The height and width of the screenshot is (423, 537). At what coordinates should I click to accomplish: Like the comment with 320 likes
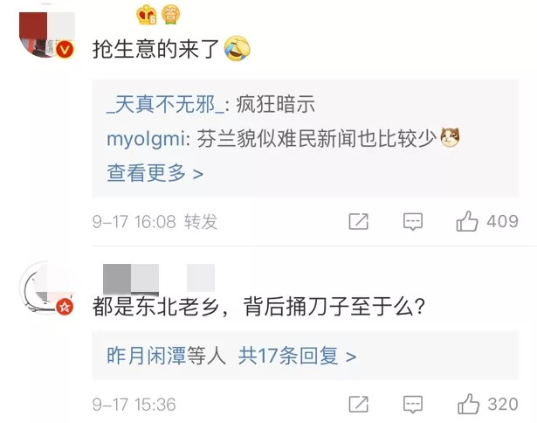click(x=468, y=404)
